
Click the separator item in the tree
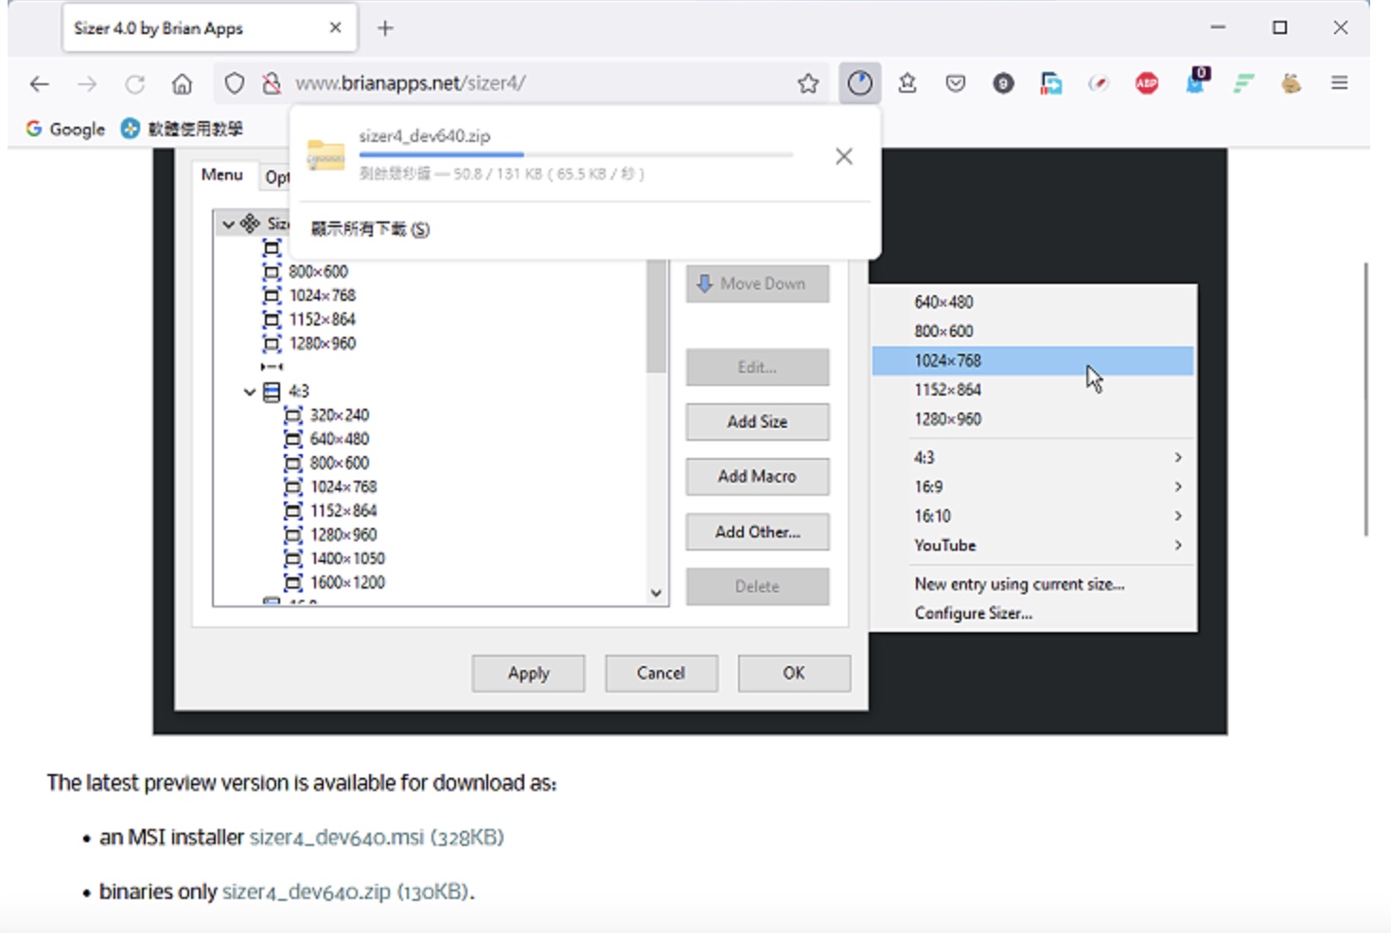point(272,367)
